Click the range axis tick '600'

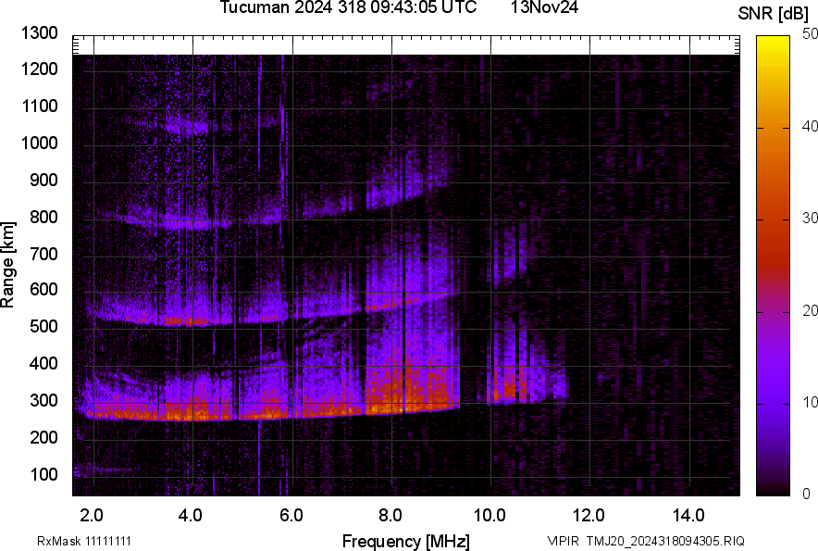[x=43, y=289]
